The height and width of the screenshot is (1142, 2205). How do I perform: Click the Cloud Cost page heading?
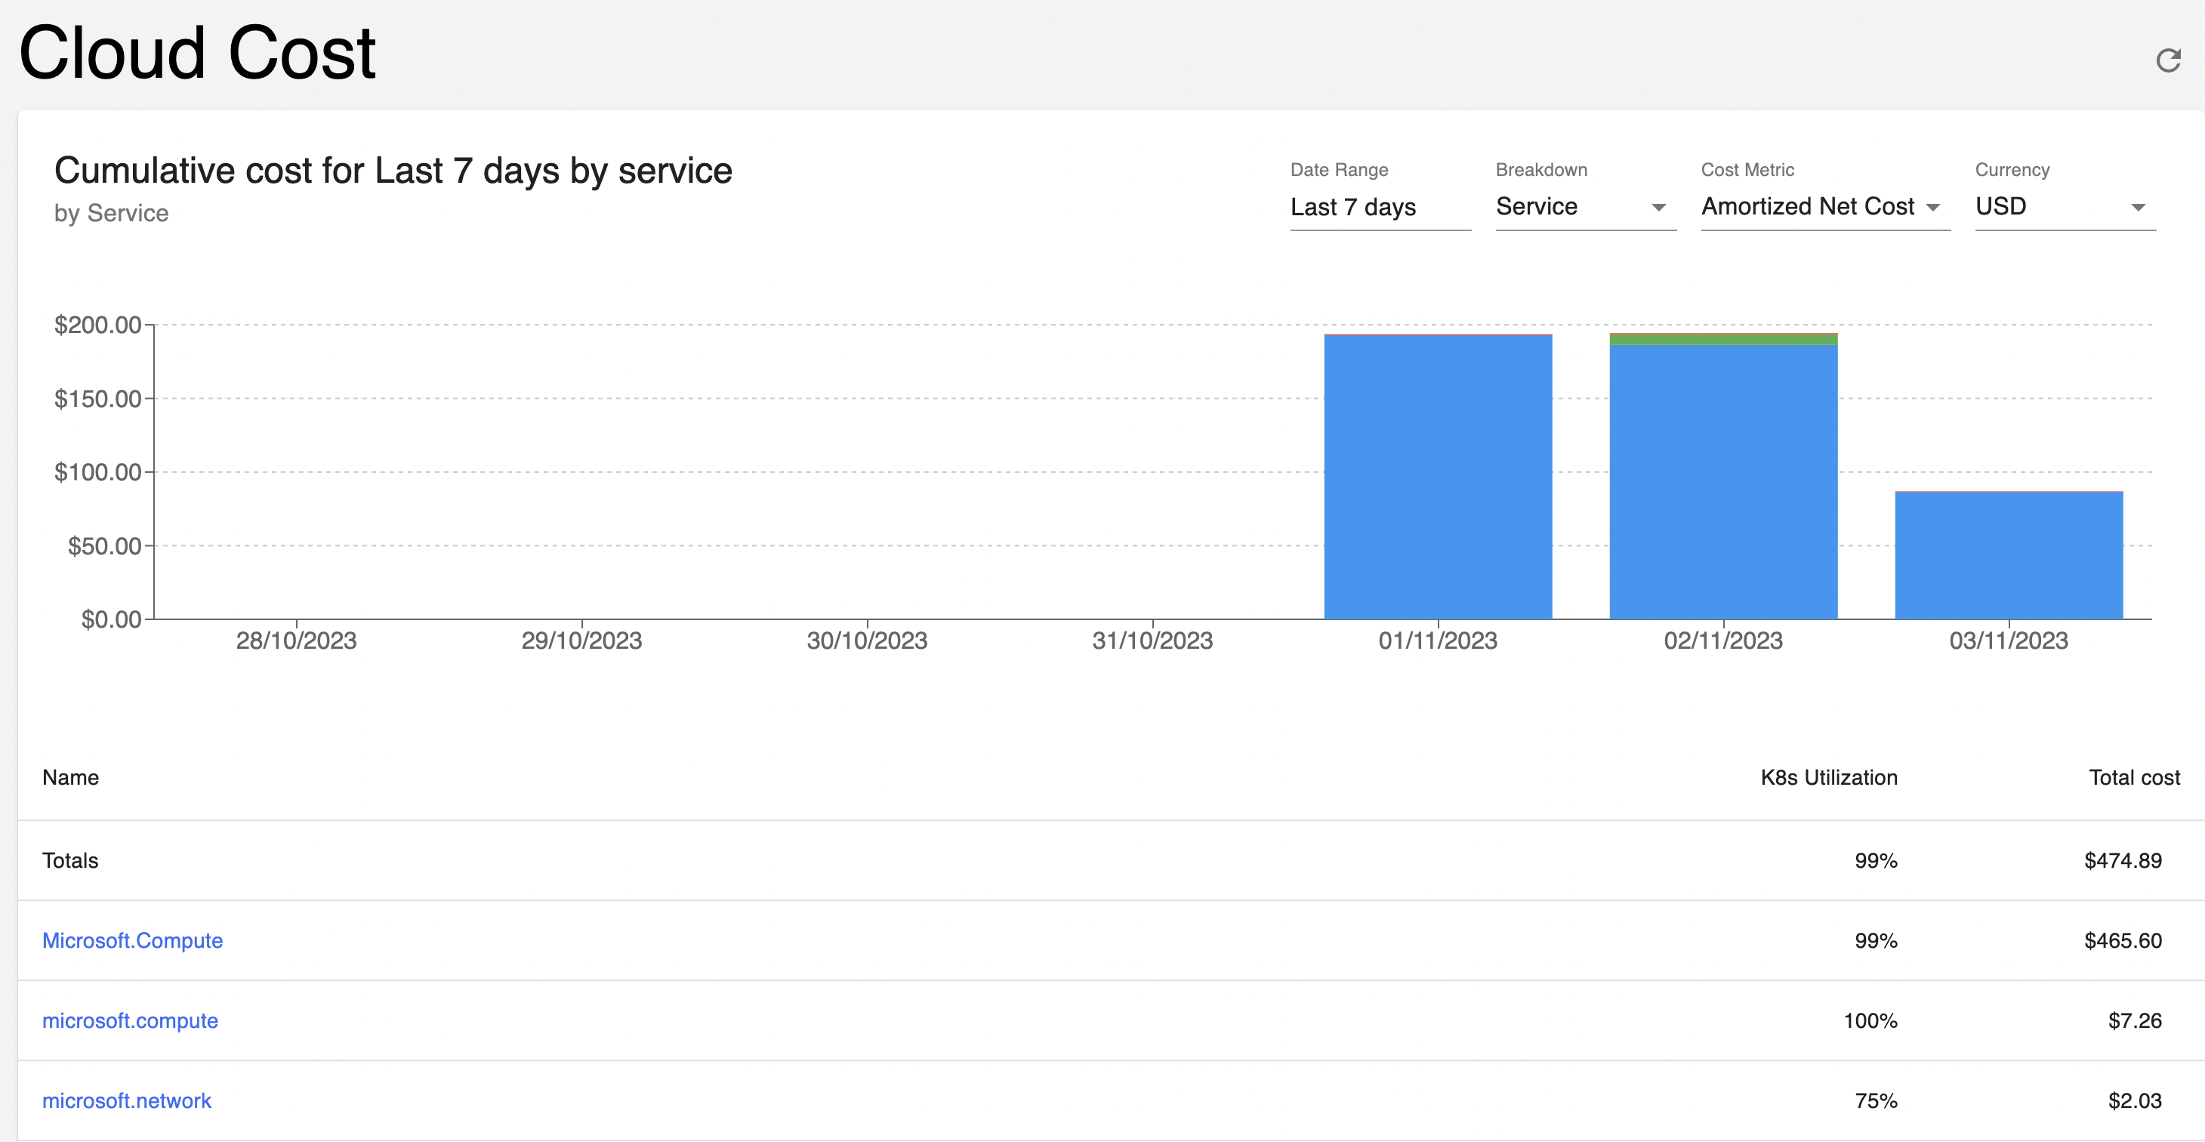coord(198,53)
